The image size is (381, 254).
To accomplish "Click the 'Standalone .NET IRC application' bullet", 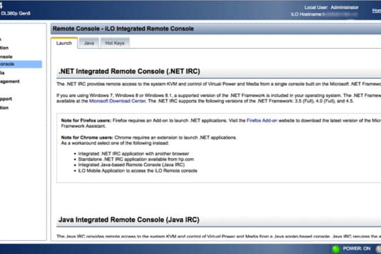I will tap(136, 160).
